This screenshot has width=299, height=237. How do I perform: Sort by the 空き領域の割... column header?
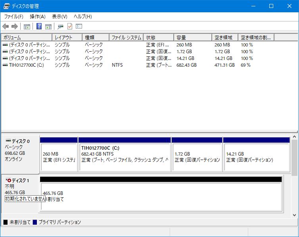256,37
